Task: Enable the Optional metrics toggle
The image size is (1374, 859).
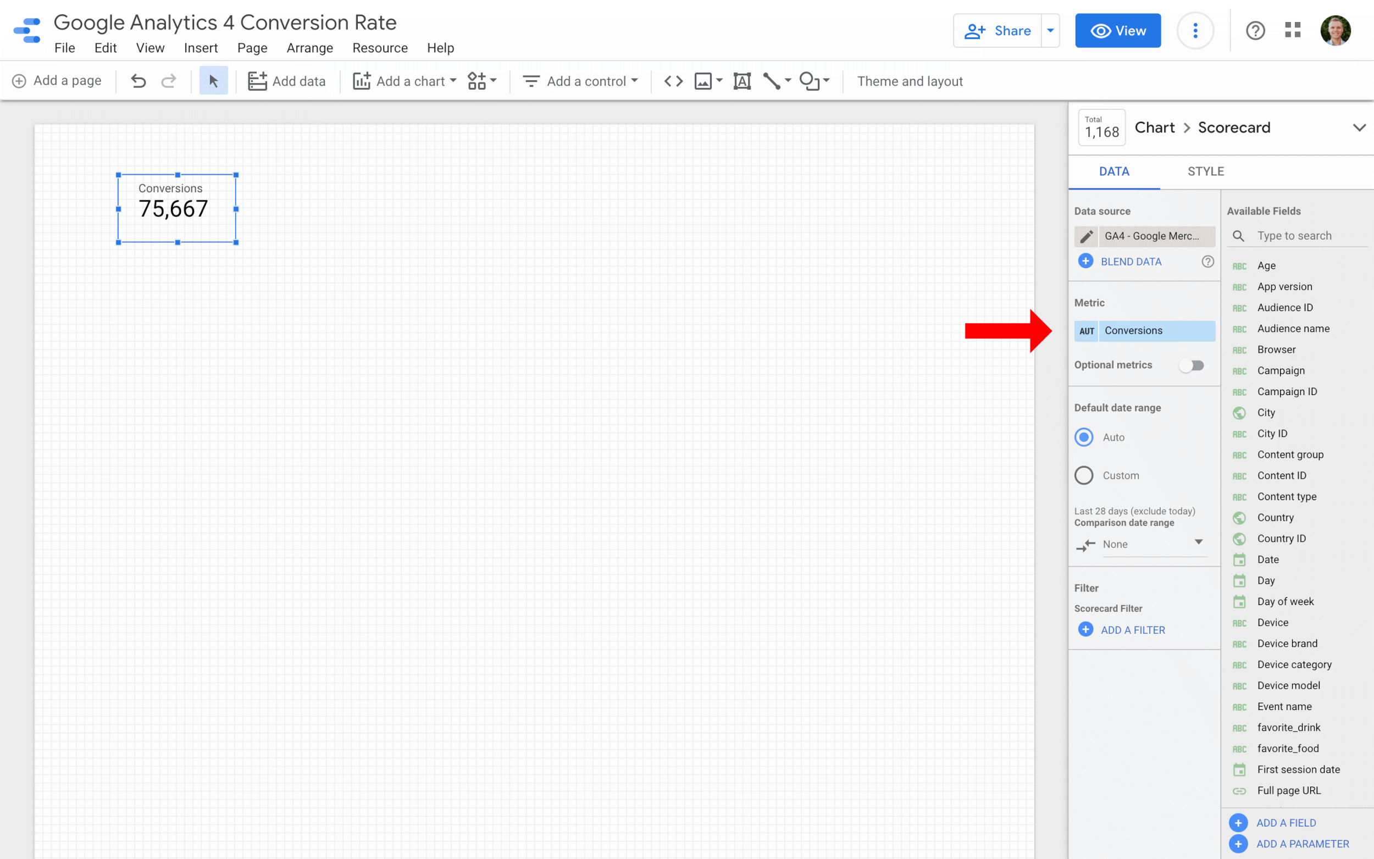Action: point(1192,365)
